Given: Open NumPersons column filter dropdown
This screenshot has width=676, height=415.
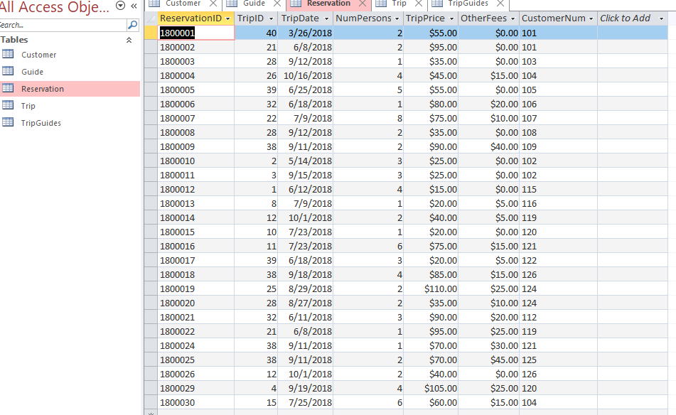Looking at the screenshot, I should pos(397,18).
